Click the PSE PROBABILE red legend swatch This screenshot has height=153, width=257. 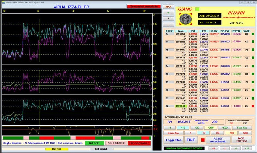click(139, 143)
